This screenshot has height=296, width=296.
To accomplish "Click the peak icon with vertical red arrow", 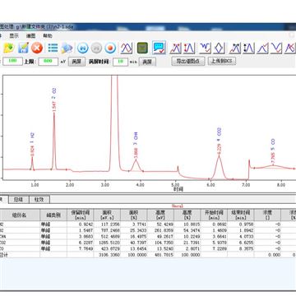I will coord(189,48).
